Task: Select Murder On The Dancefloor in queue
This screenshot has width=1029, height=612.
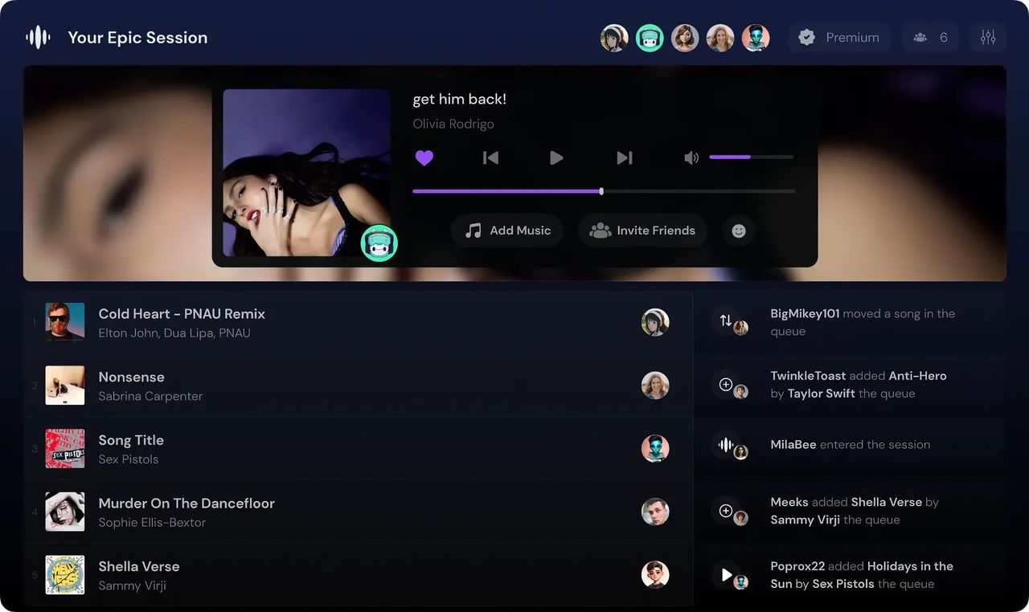Action: pyautogui.click(x=187, y=504)
